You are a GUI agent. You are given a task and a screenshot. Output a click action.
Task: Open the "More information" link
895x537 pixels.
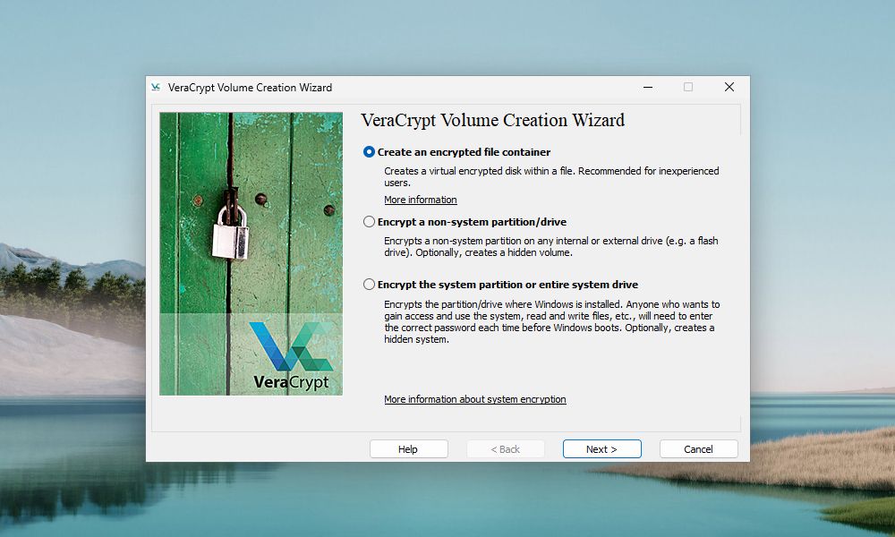coord(420,199)
